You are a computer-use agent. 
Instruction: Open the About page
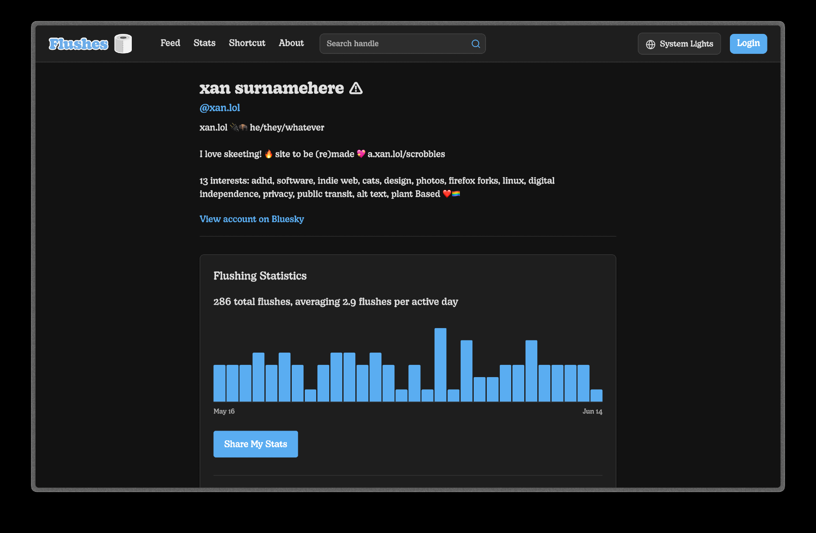tap(291, 43)
